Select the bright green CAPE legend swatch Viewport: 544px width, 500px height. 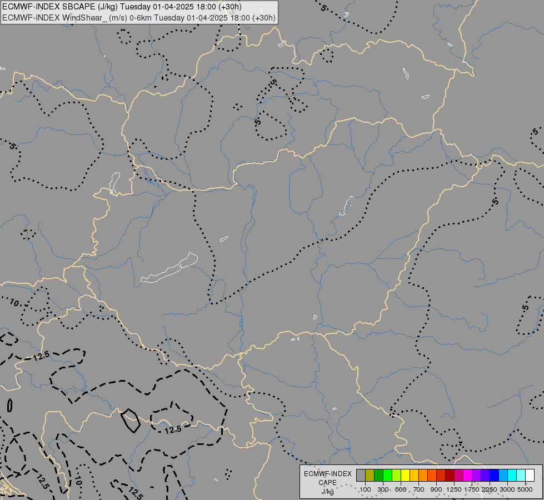[387, 475]
